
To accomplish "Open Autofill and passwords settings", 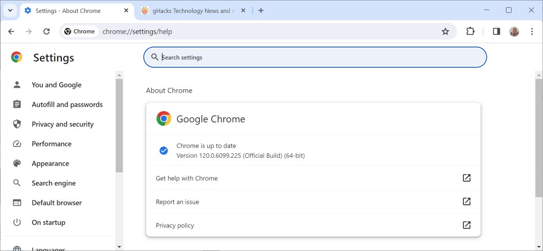I will [x=57, y=104].
